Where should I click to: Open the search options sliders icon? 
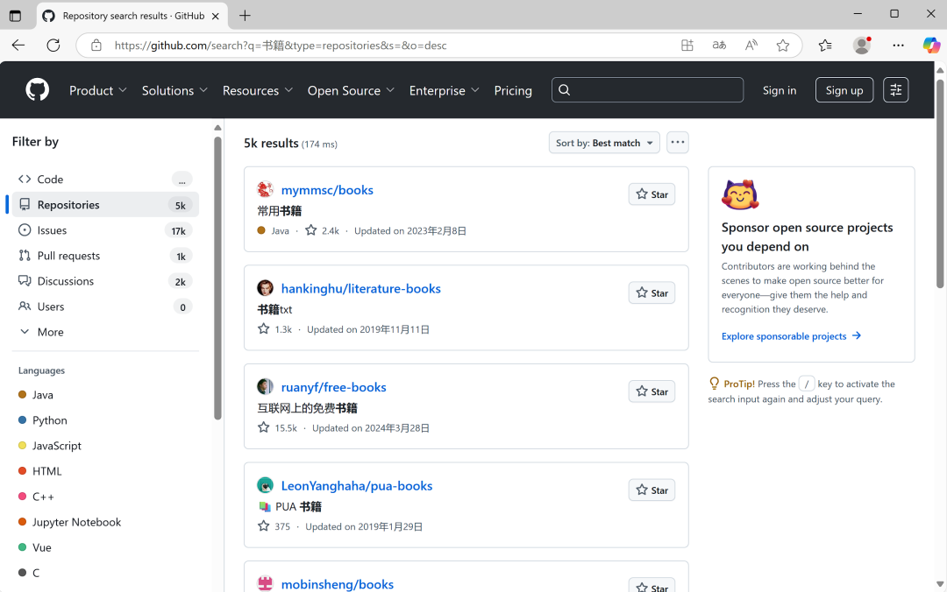point(895,90)
